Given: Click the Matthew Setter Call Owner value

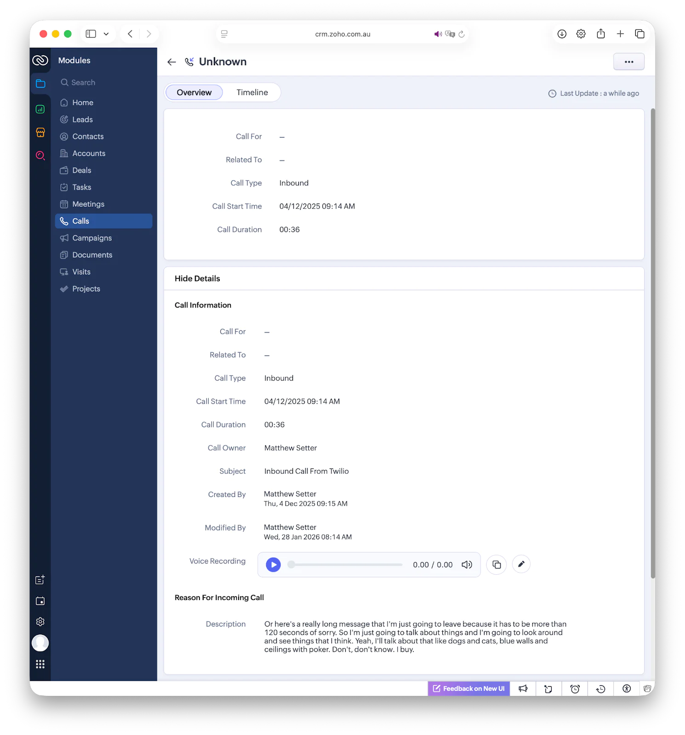Looking at the screenshot, I should [291, 448].
